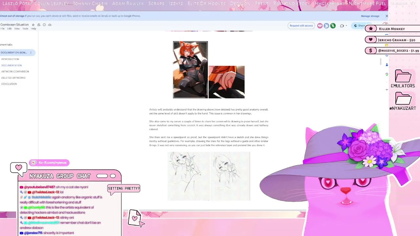Click the green dinosaur collaborator avatar
The height and width of the screenshot is (236, 420).
coord(333,26)
